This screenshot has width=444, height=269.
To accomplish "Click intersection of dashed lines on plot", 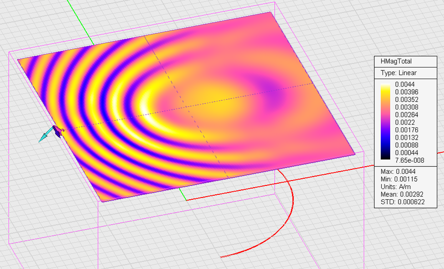I will 186,107.
